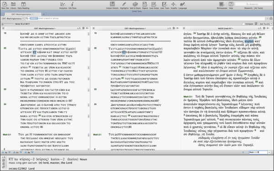Open the Highlights tool
Image resolution: width=274 pixels, height=171 pixels.
click(124, 5)
